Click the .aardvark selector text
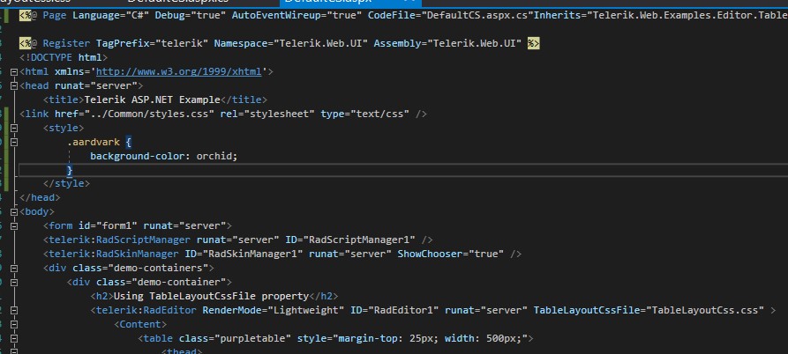Viewport: 788px width, 354px height. coord(93,142)
